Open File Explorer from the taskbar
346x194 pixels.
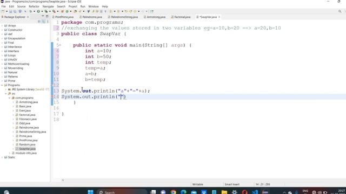(224, 192)
